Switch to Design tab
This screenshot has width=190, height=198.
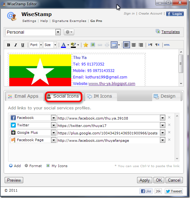tap(166, 96)
